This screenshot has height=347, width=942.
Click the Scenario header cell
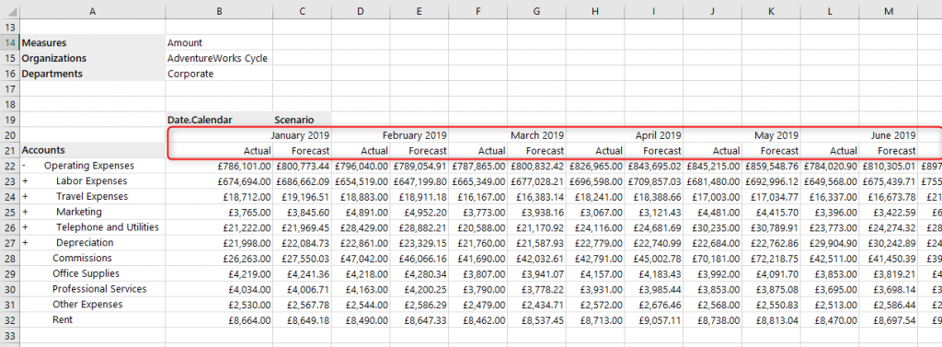click(x=302, y=120)
